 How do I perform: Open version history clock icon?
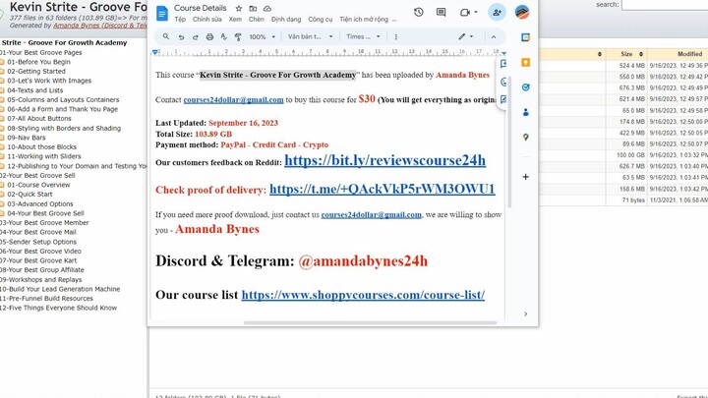(x=419, y=12)
